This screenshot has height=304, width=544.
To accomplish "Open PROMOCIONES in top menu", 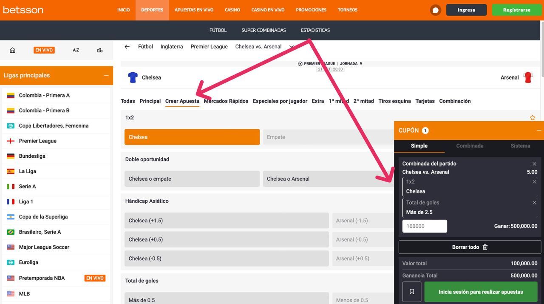I will (311, 10).
